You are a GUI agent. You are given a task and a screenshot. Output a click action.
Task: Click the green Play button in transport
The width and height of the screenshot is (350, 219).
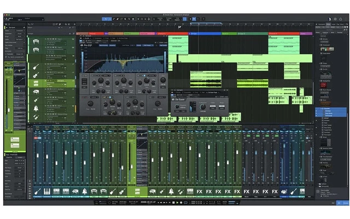[177, 203]
